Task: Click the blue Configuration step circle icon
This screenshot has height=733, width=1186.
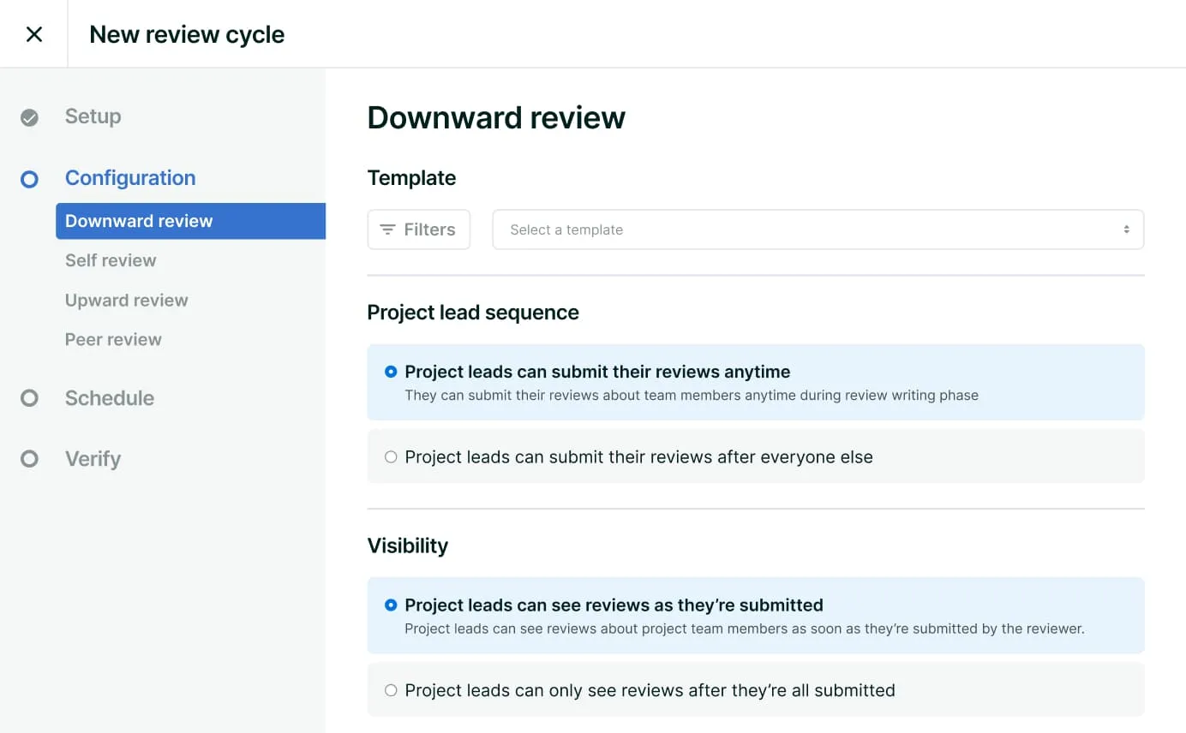Action: coord(29,178)
